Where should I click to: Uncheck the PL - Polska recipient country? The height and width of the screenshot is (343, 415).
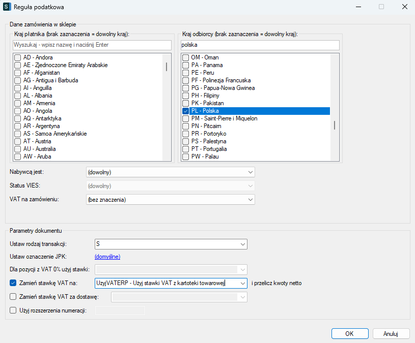point(186,111)
